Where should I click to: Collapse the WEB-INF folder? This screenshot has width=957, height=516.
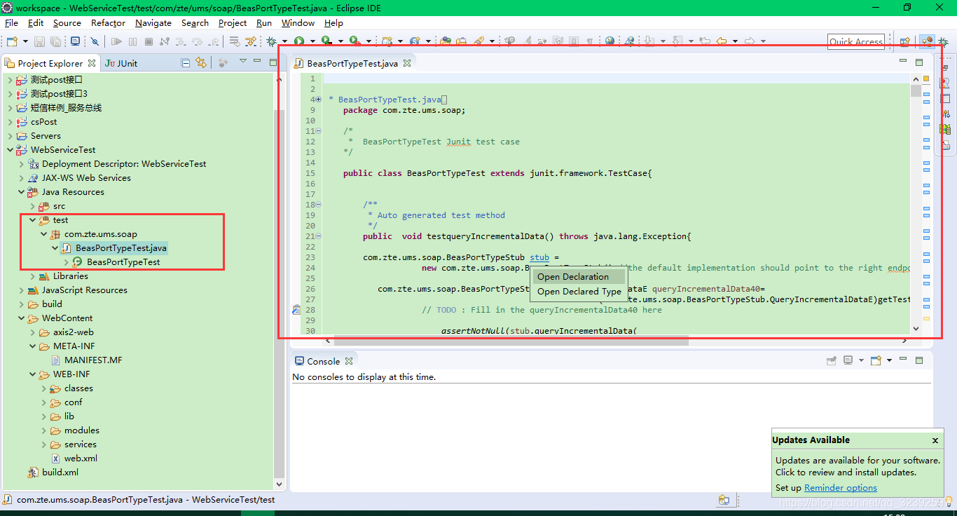point(33,374)
